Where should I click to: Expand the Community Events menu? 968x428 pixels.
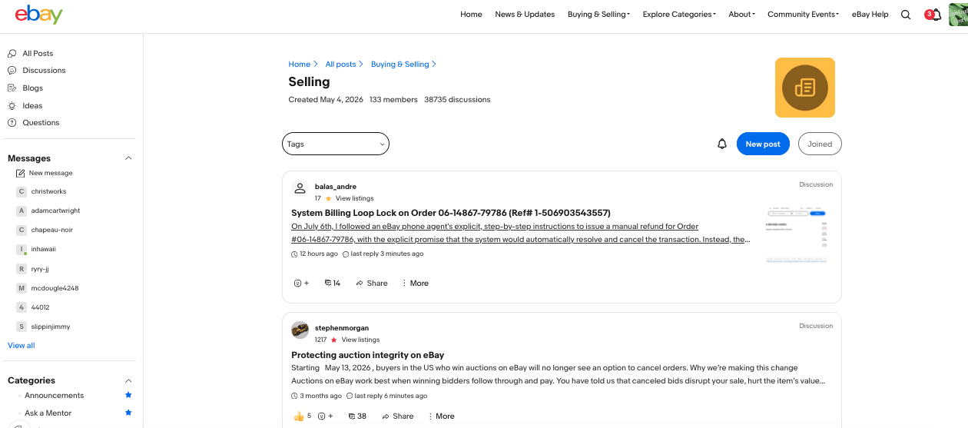803,15
